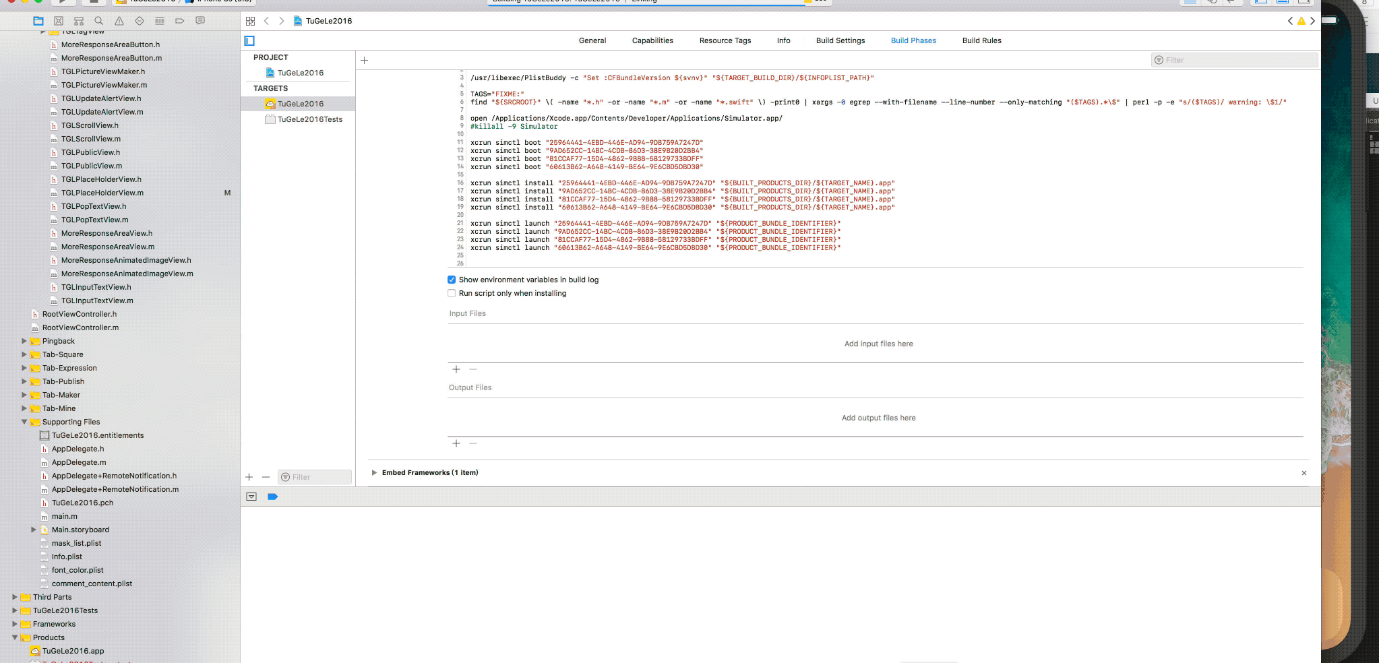Image resolution: width=1379 pixels, height=663 pixels.
Task: Open the Test navigator diamond icon
Action: coord(140,21)
